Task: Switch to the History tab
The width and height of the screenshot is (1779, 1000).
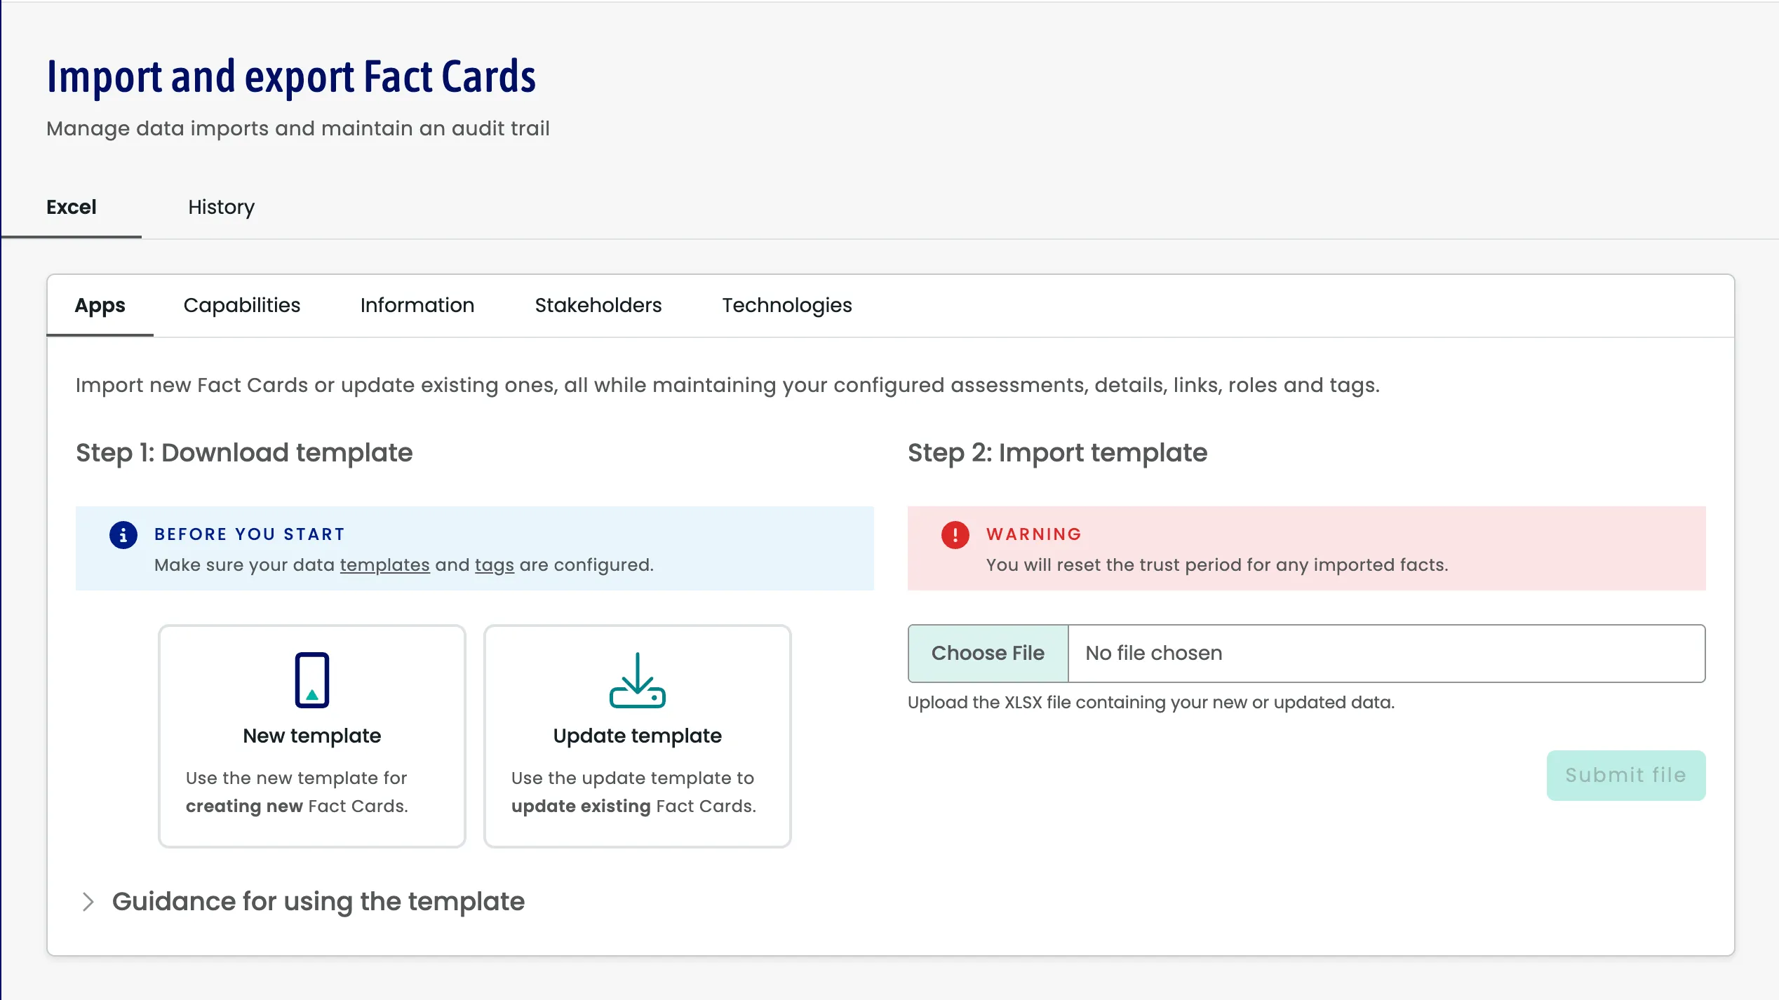Action: coord(221,207)
